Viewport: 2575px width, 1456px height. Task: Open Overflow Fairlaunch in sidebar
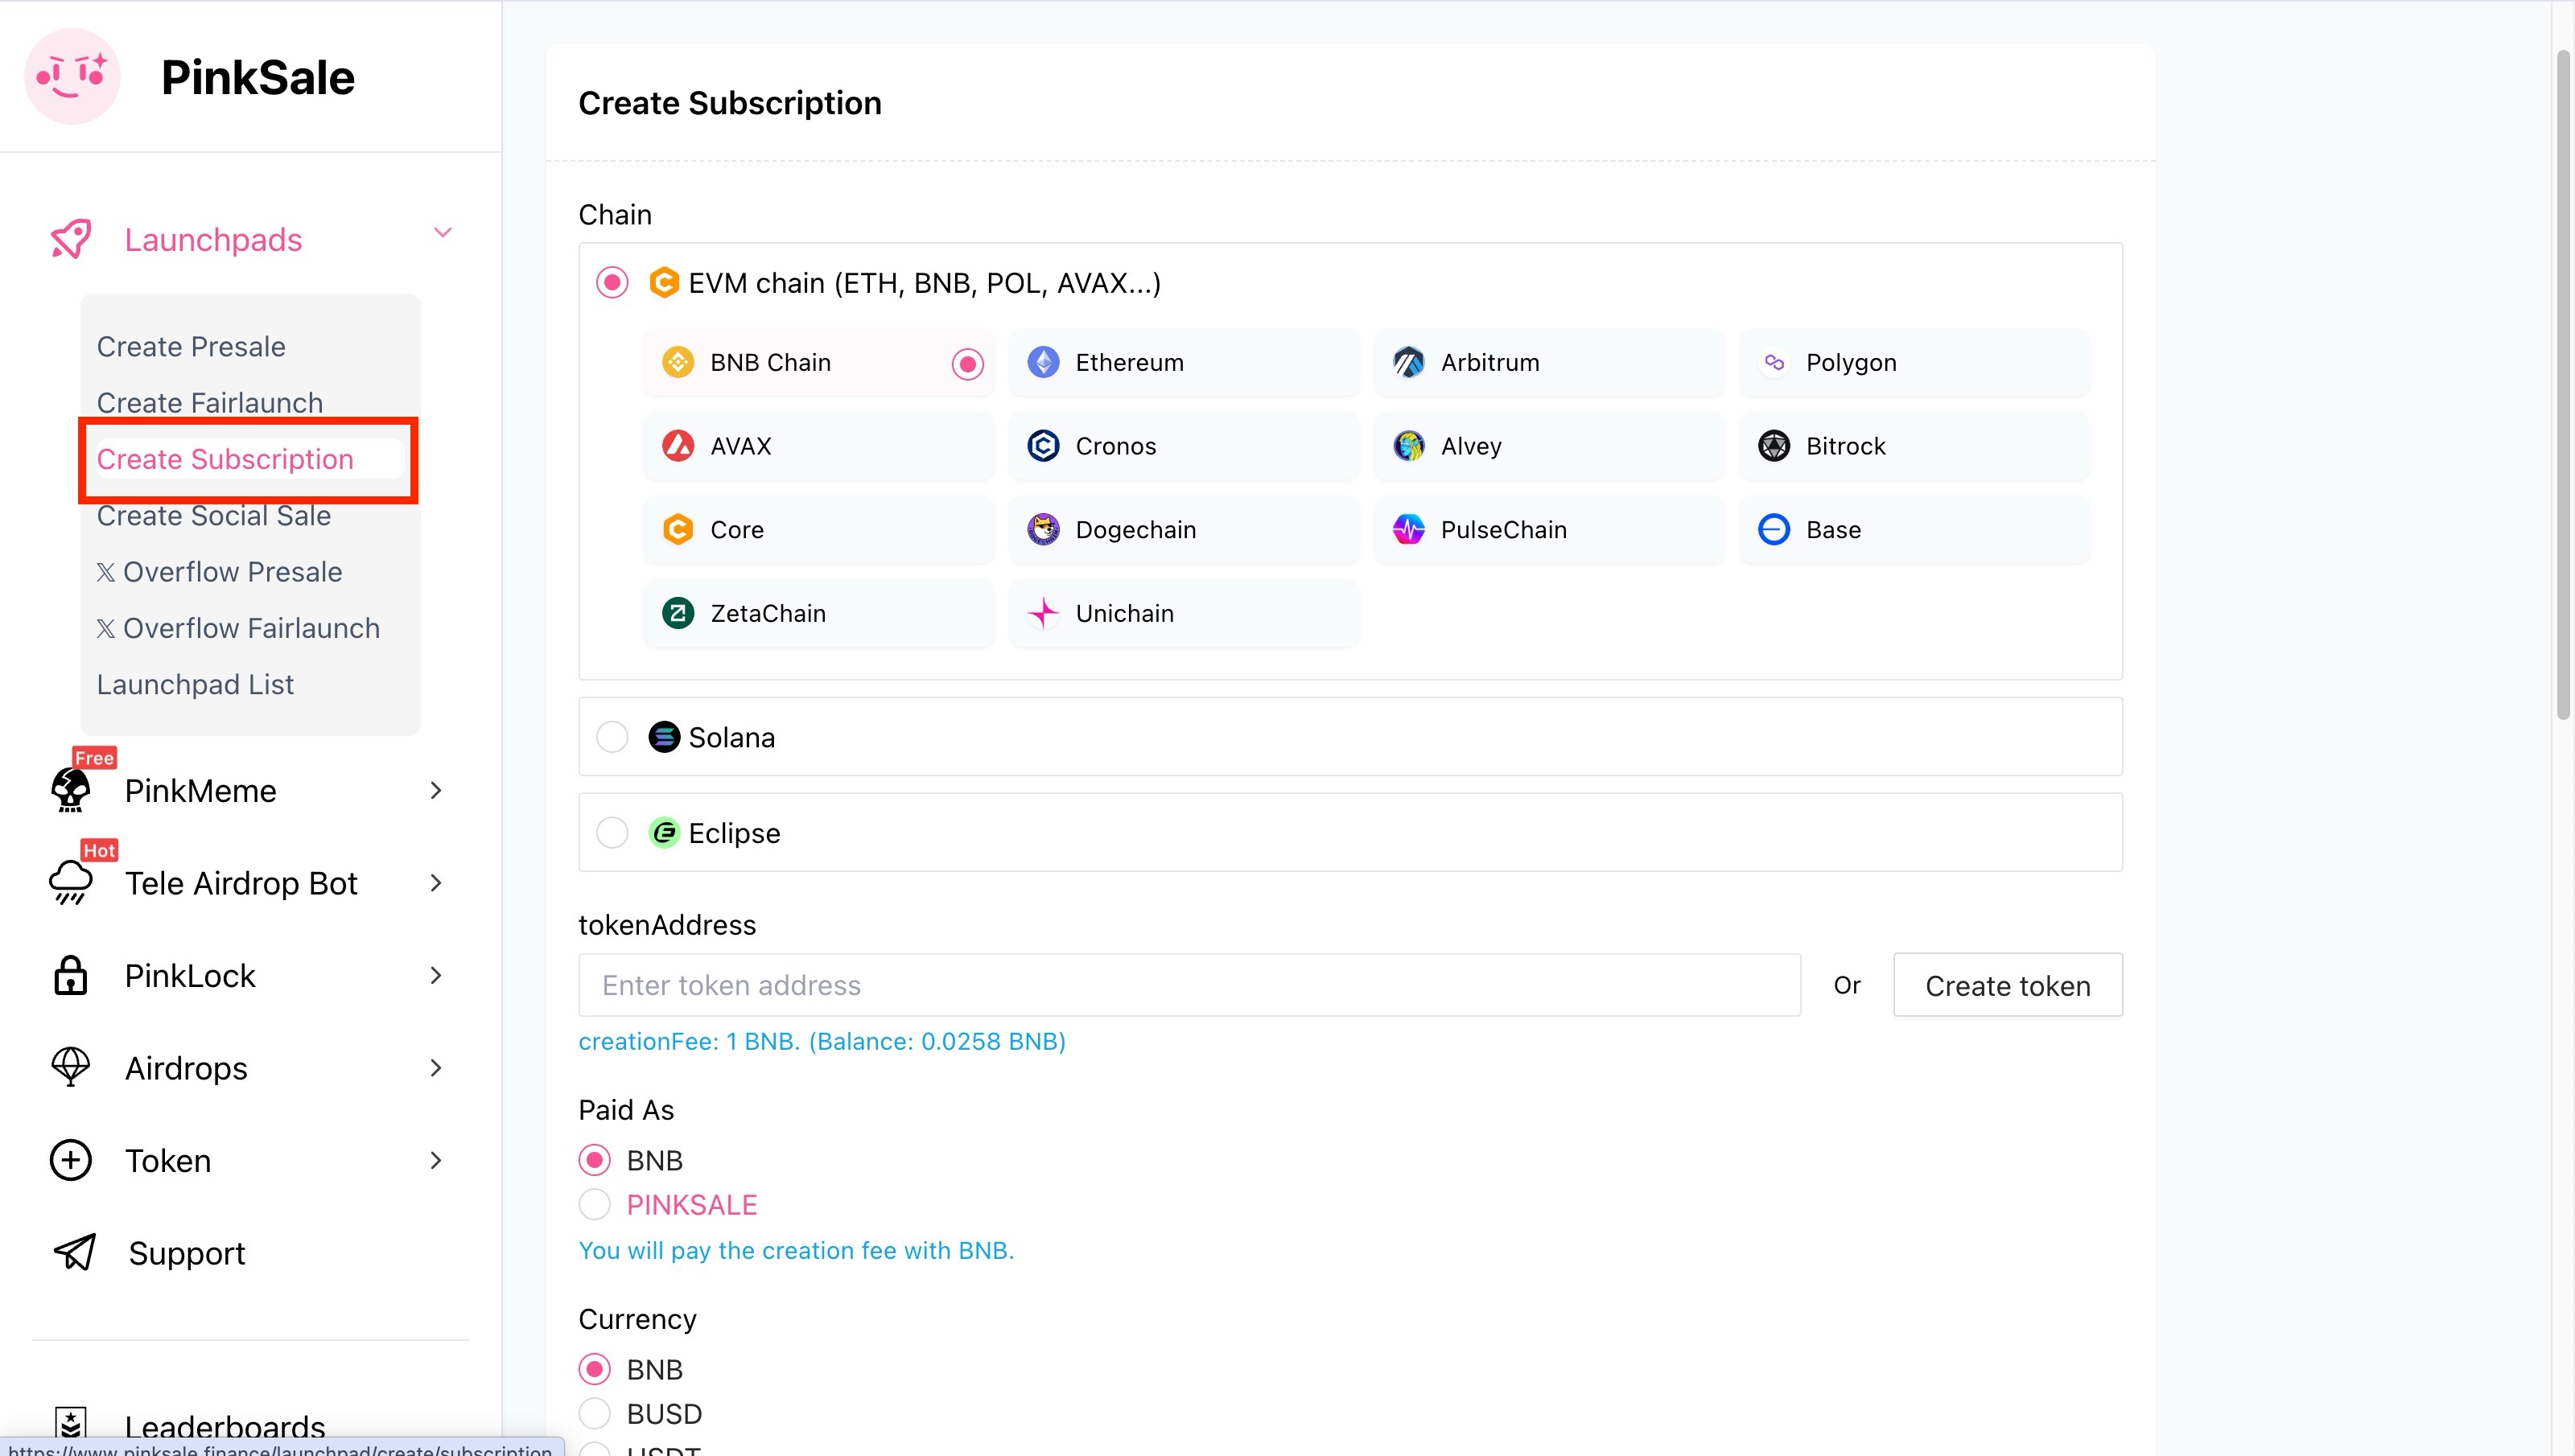pyautogui.click(x=238, y=628)
